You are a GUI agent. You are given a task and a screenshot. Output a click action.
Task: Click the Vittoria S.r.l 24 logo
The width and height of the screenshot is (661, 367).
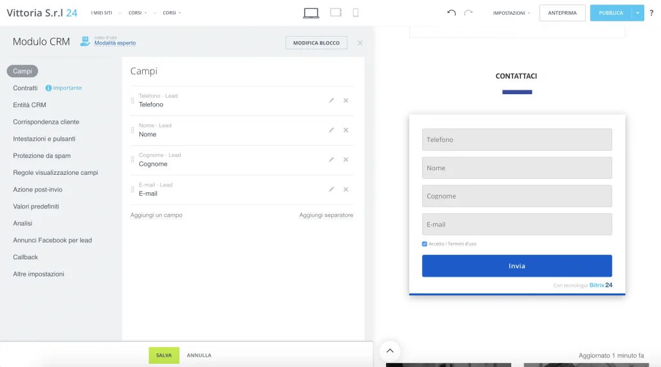pyautogui.click(x=42, y=13)
